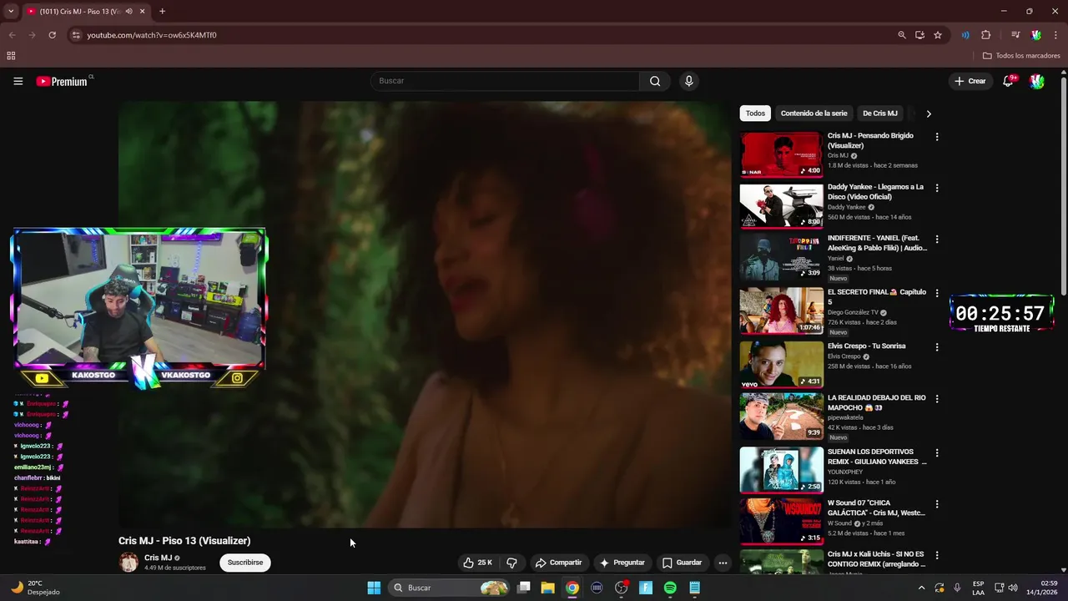Like the video with 25 K thumbs up

click(x=477, y=563)
